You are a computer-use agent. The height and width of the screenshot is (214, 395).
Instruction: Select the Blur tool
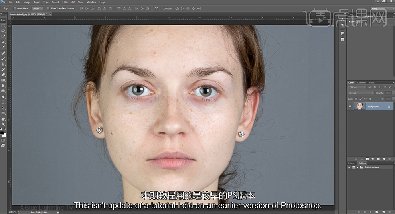pos(3,86)
